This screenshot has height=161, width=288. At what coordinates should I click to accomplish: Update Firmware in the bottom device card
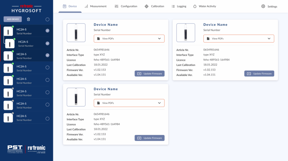(x=150, y=138)
